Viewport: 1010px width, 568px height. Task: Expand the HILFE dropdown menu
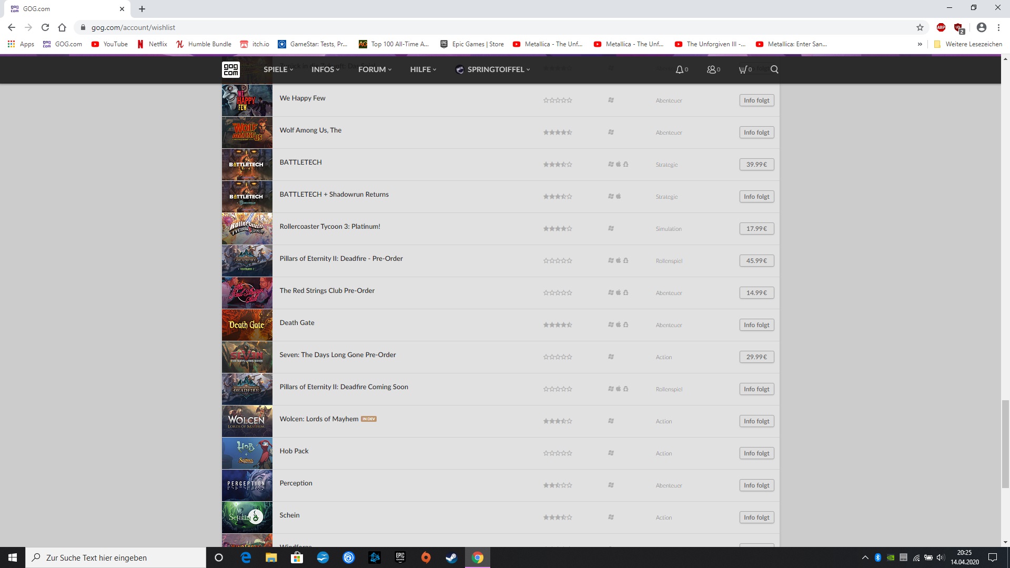click(x=423, y=69)
